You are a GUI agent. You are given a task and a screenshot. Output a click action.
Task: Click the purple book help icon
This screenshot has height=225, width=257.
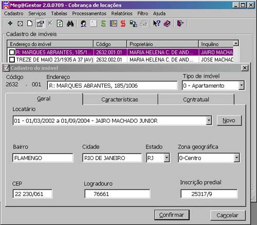(167, 24)
